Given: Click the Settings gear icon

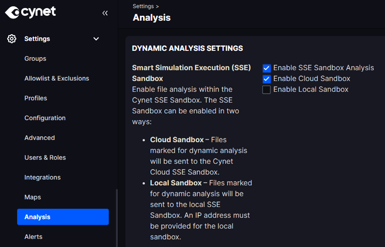Looking at the screenshot, I should coord(12,39).
